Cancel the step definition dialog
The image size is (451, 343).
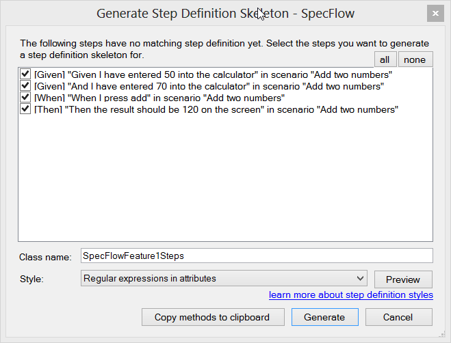tap(398, 317)
